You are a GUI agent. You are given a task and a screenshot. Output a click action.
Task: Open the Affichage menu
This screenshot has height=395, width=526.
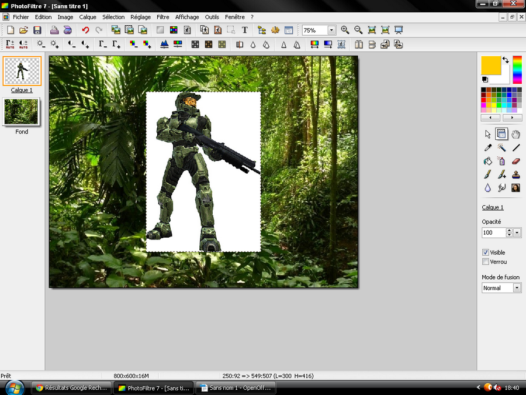click(x=187, y=17)
